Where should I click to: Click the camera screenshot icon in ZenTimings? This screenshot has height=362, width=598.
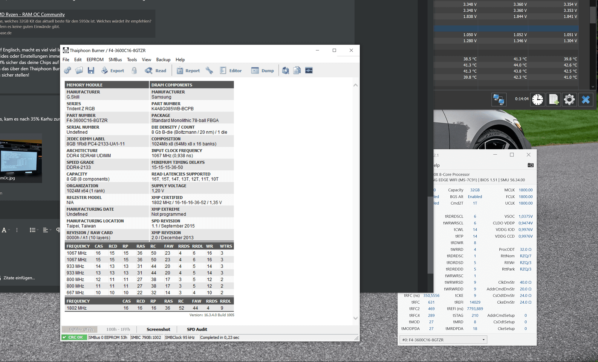530,165
